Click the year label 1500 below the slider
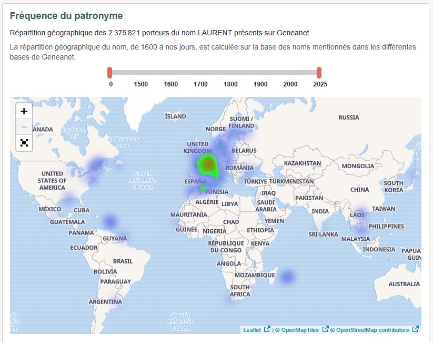This screenshot has height=342, width=433. coord(140,83)
